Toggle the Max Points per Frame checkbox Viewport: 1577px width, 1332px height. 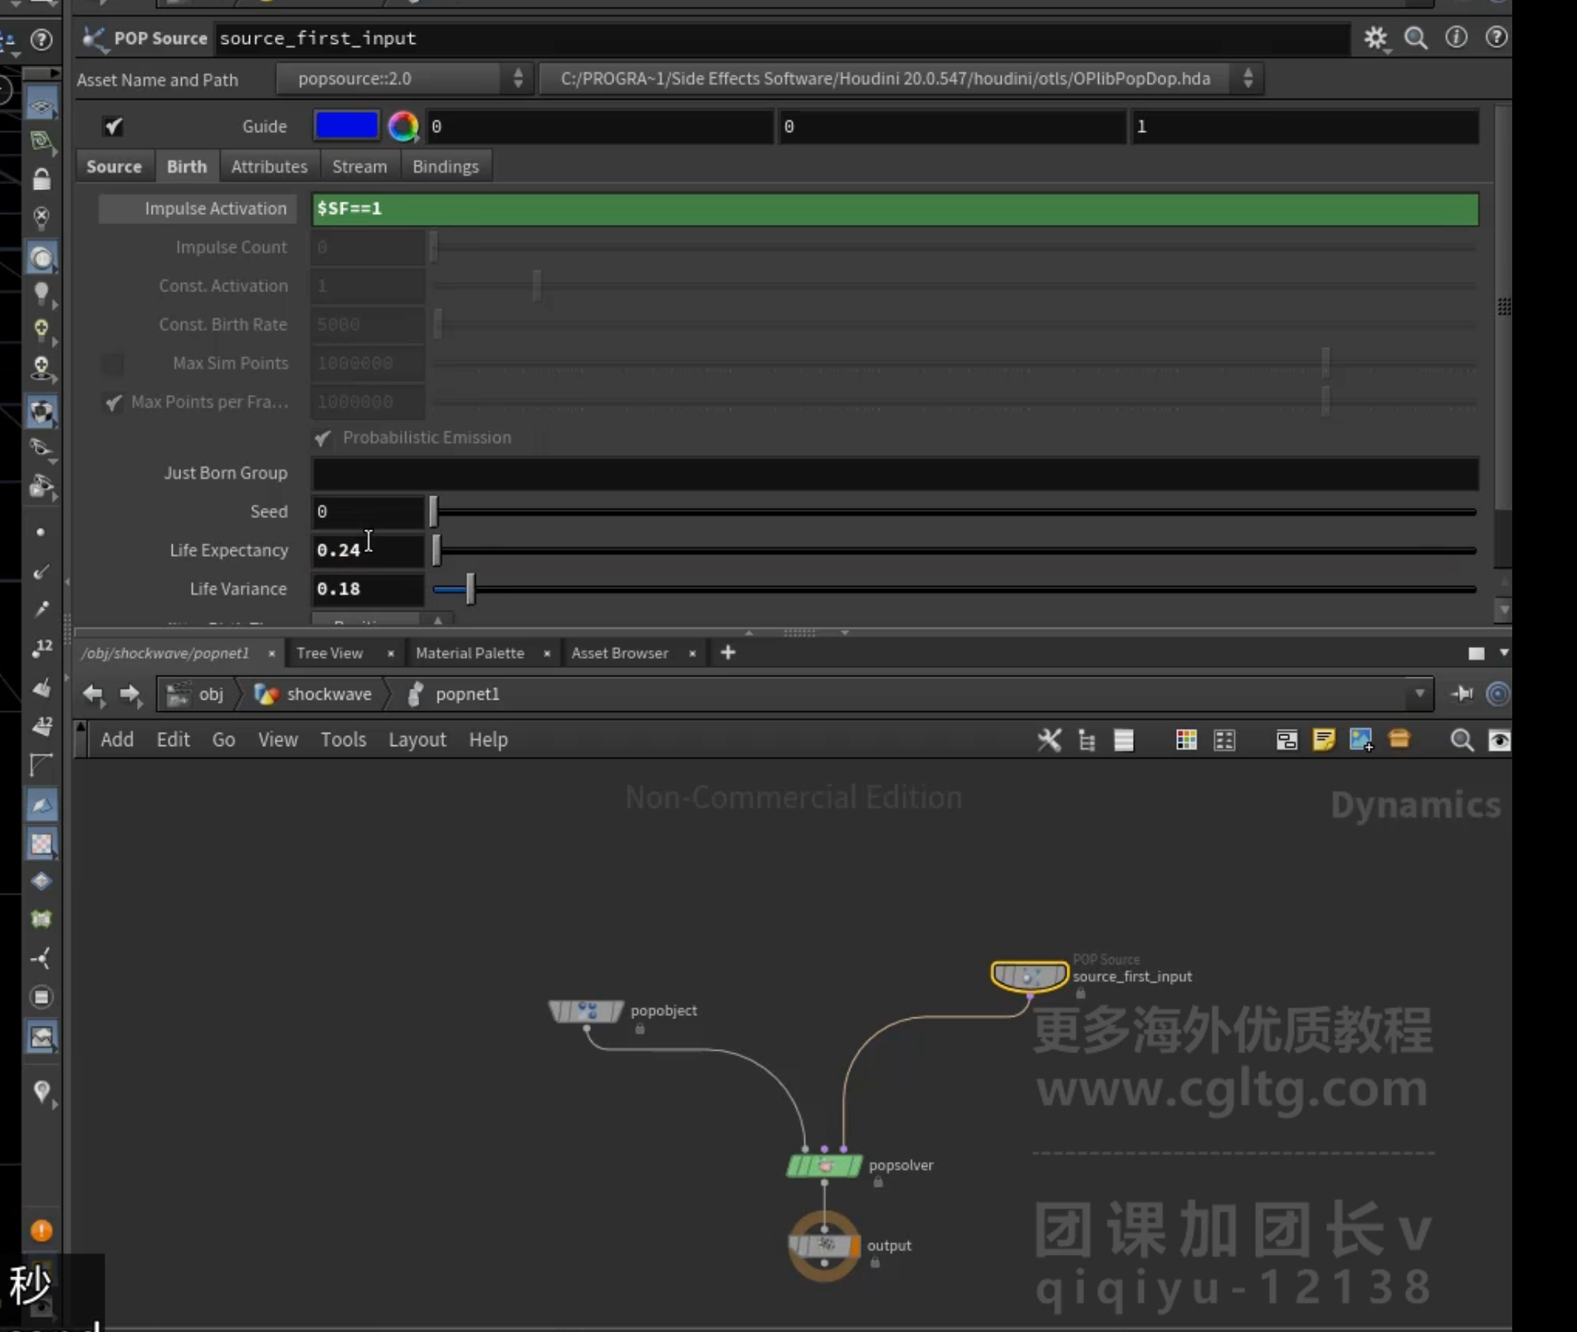(x=113, y=403)
